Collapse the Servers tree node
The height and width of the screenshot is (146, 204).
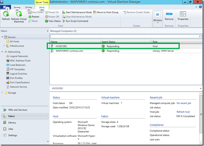[2, 37]
